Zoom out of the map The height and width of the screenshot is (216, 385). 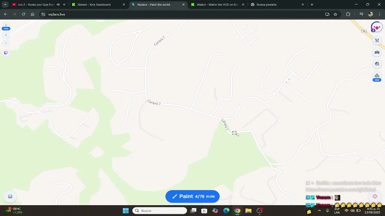6,43
